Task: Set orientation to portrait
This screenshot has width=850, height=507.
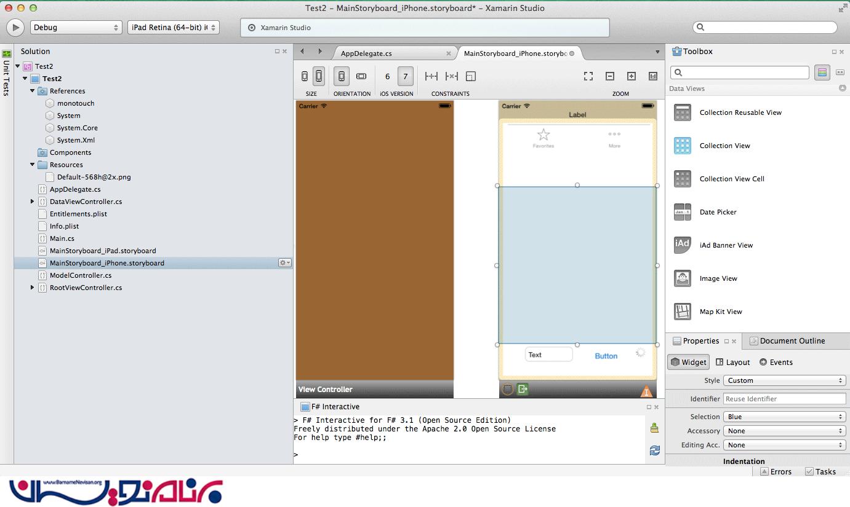Action: click(x=342, y=76)
